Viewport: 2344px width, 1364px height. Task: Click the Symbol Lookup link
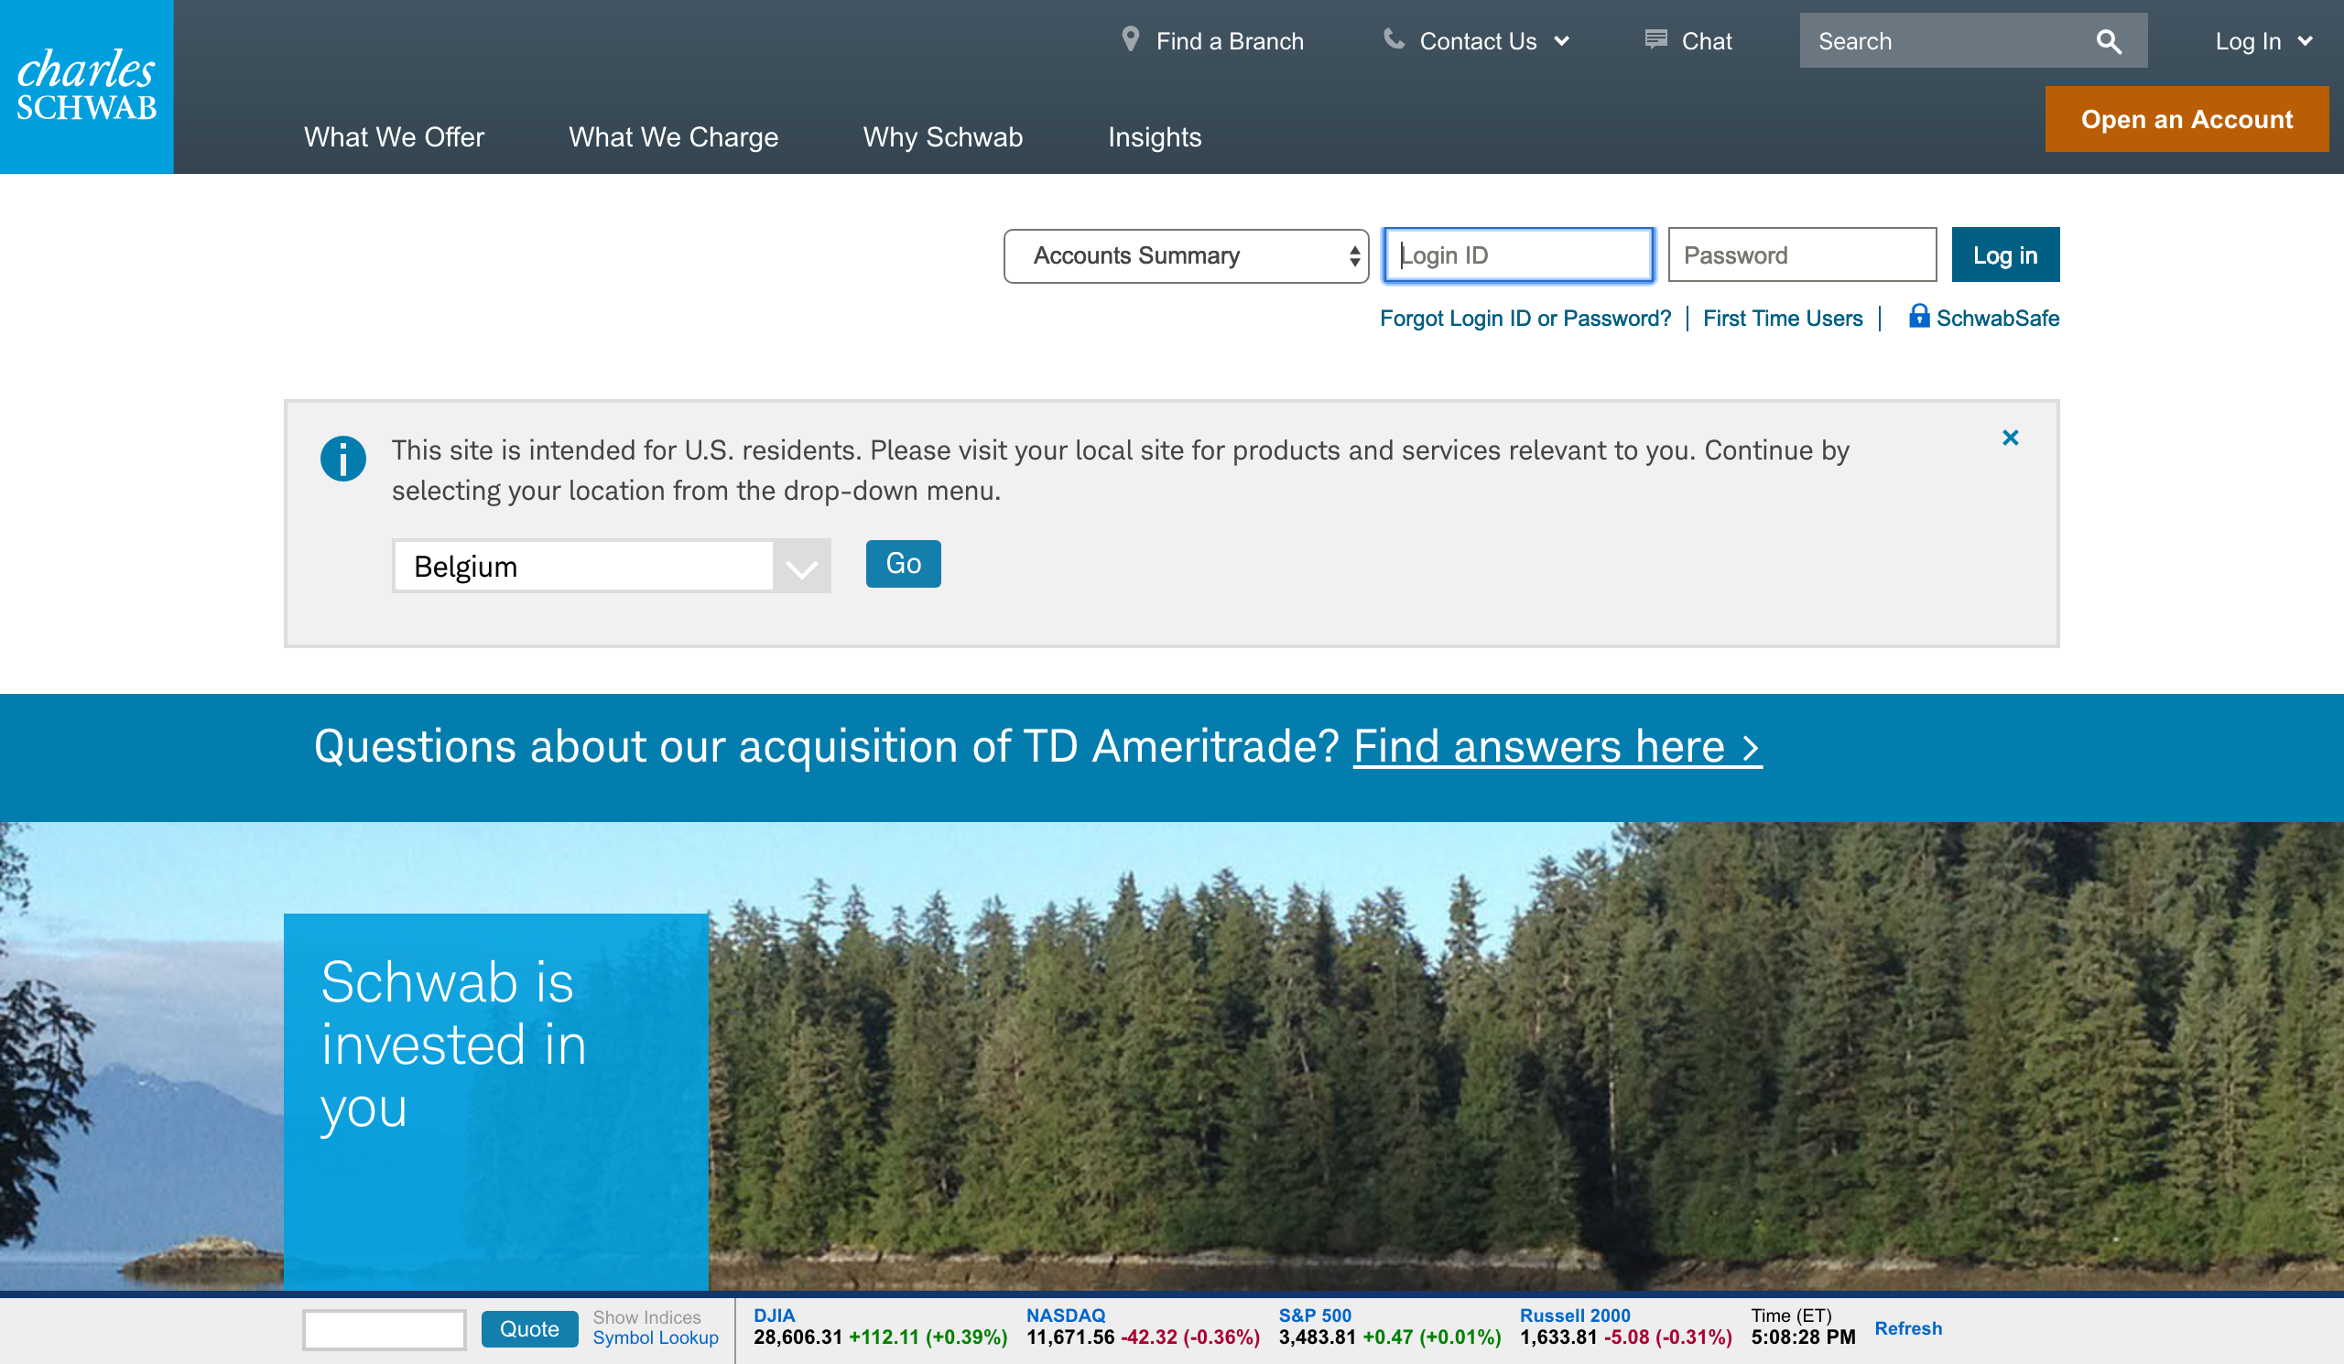click(x=655, y=1338)
